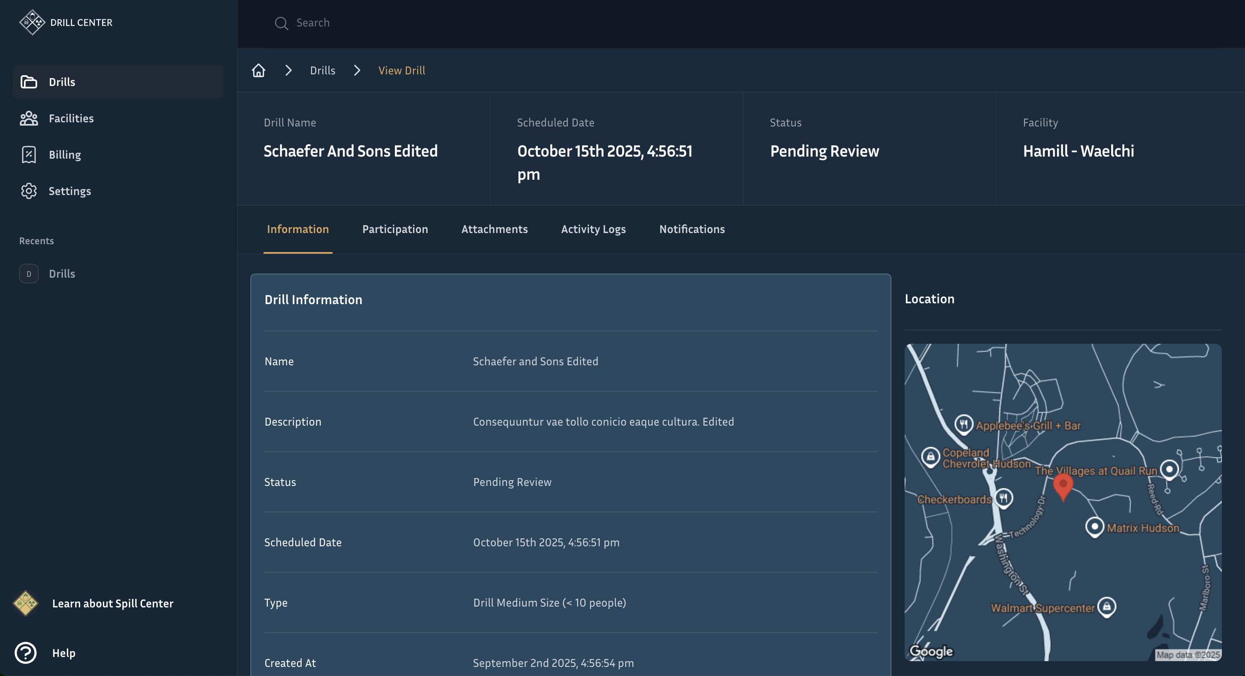Click the Drills breadcrumb link
The height and width of the screenshot is (676, 1245).
coord(322,71)
